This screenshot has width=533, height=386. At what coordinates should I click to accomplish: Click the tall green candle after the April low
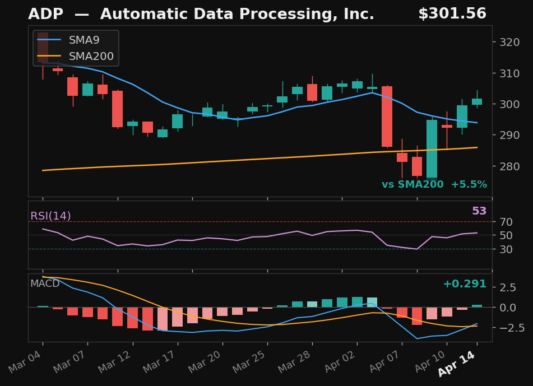point(432,149)
